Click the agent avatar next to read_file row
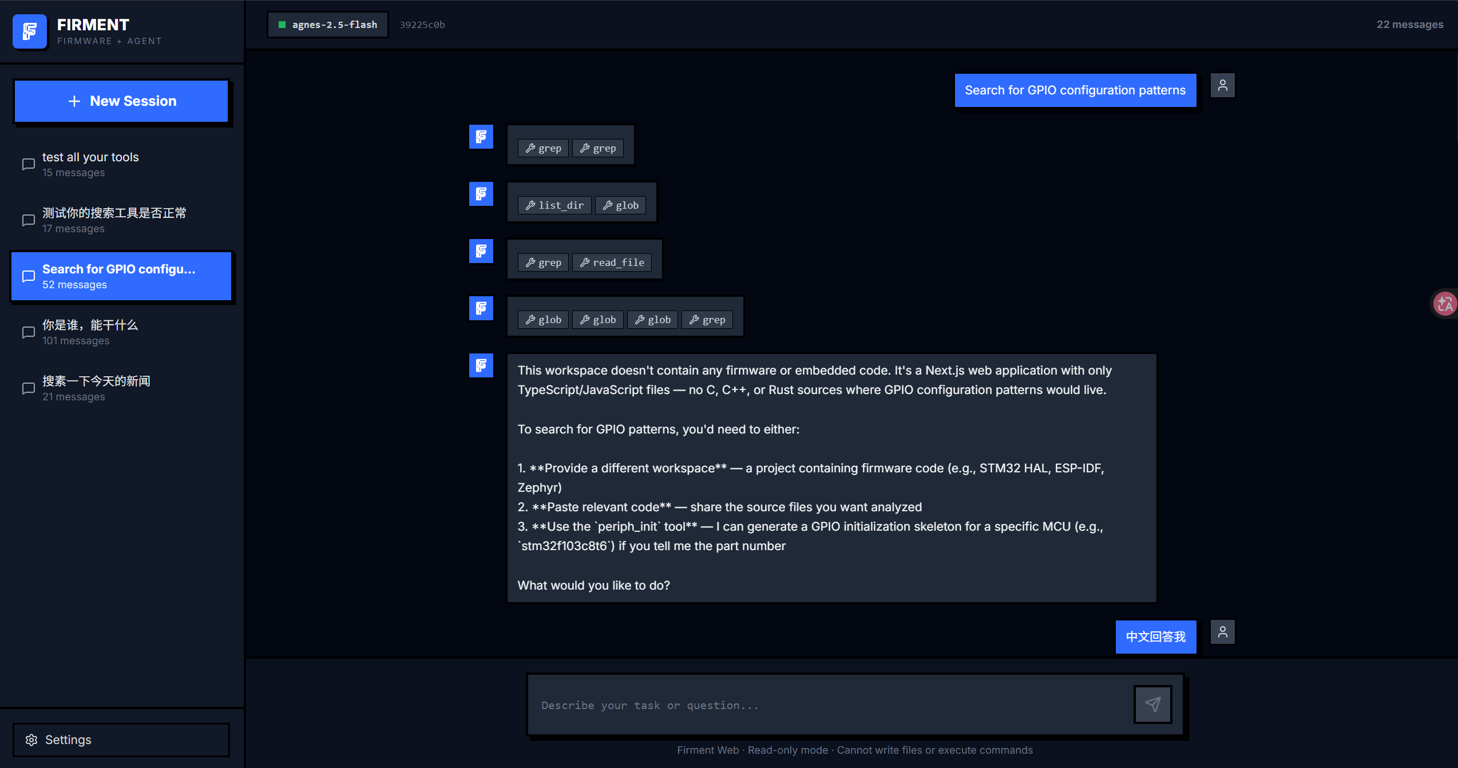Screen dimensions: 1458x768 click(x=481, y=251)
